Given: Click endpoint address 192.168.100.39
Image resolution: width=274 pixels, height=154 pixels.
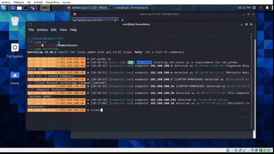Looking at the screenshot, I should click(x=162, y=93).
